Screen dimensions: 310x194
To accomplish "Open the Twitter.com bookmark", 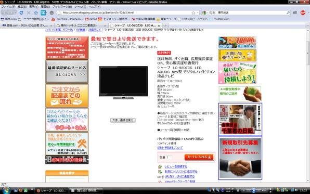I will point(219,19).
